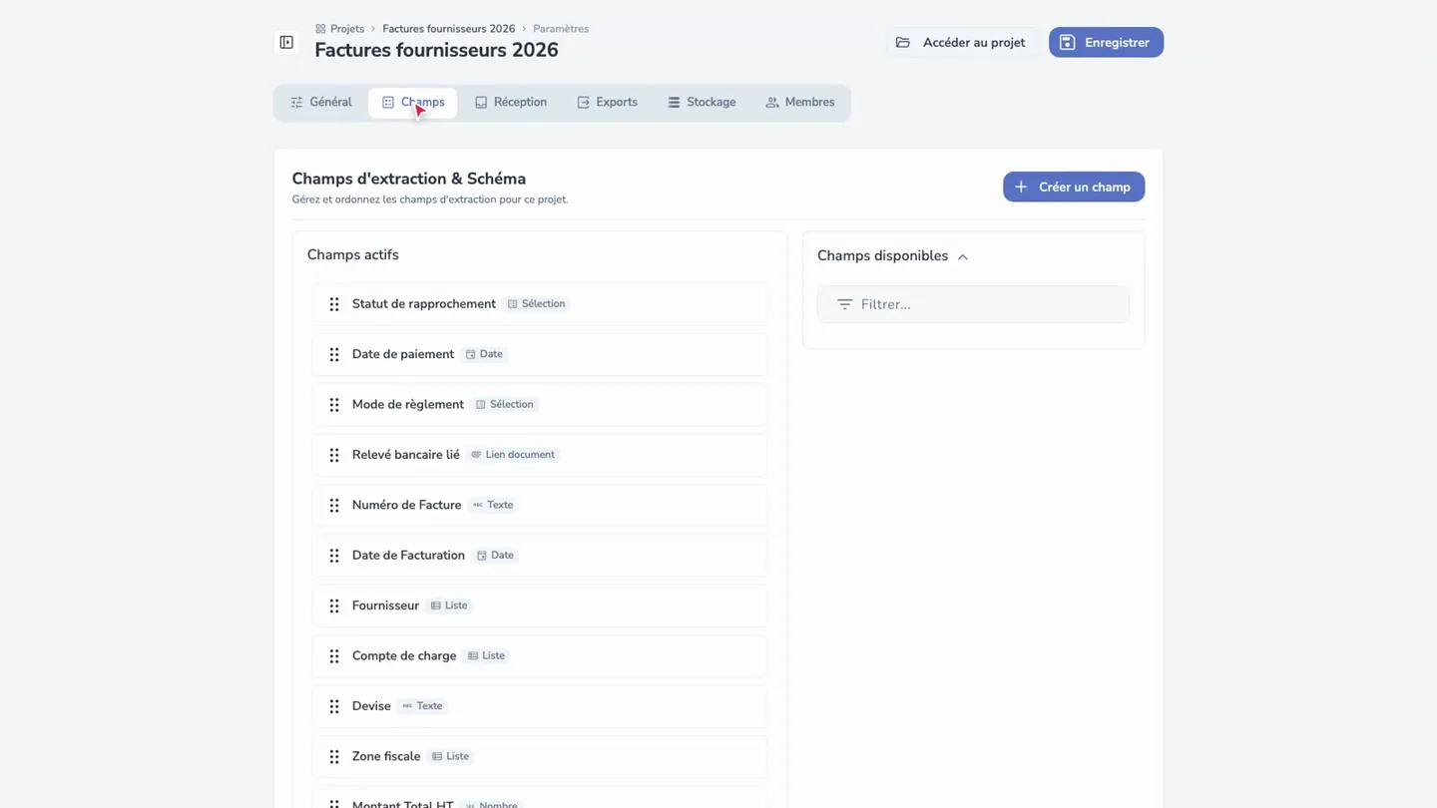Screen dimensions: 1437x808
Task: Select the Compte de charge field row
Action: tap(540, 656)
